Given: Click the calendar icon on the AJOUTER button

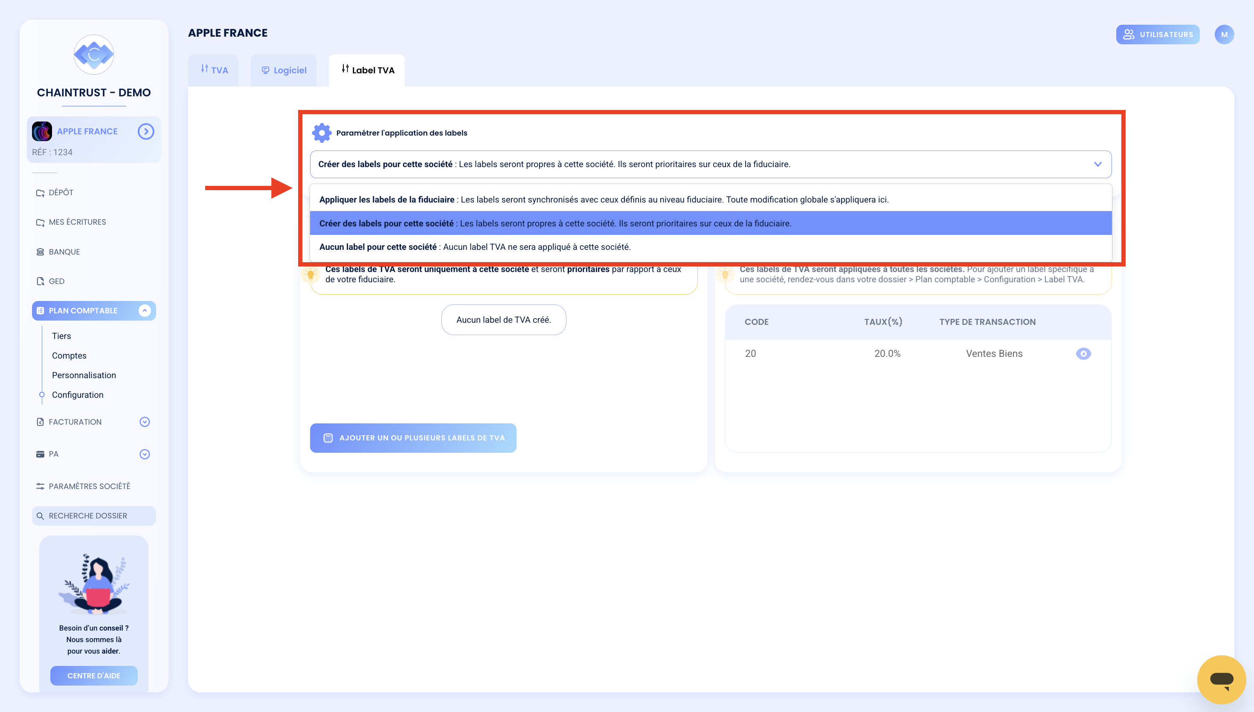Looking at the screenshot, I should [x=328, y=438].
